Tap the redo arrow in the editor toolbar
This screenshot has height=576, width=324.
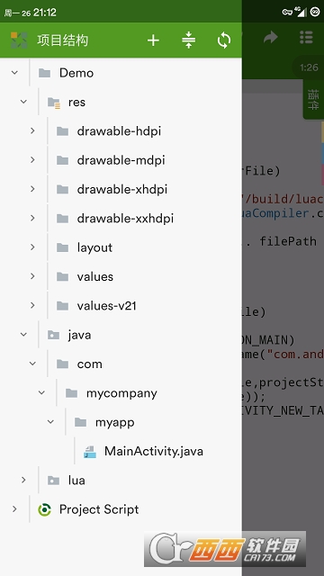[x=270, y=37]
